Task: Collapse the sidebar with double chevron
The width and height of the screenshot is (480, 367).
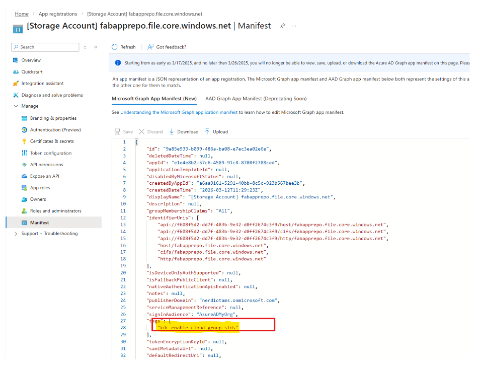Action: 96,47
